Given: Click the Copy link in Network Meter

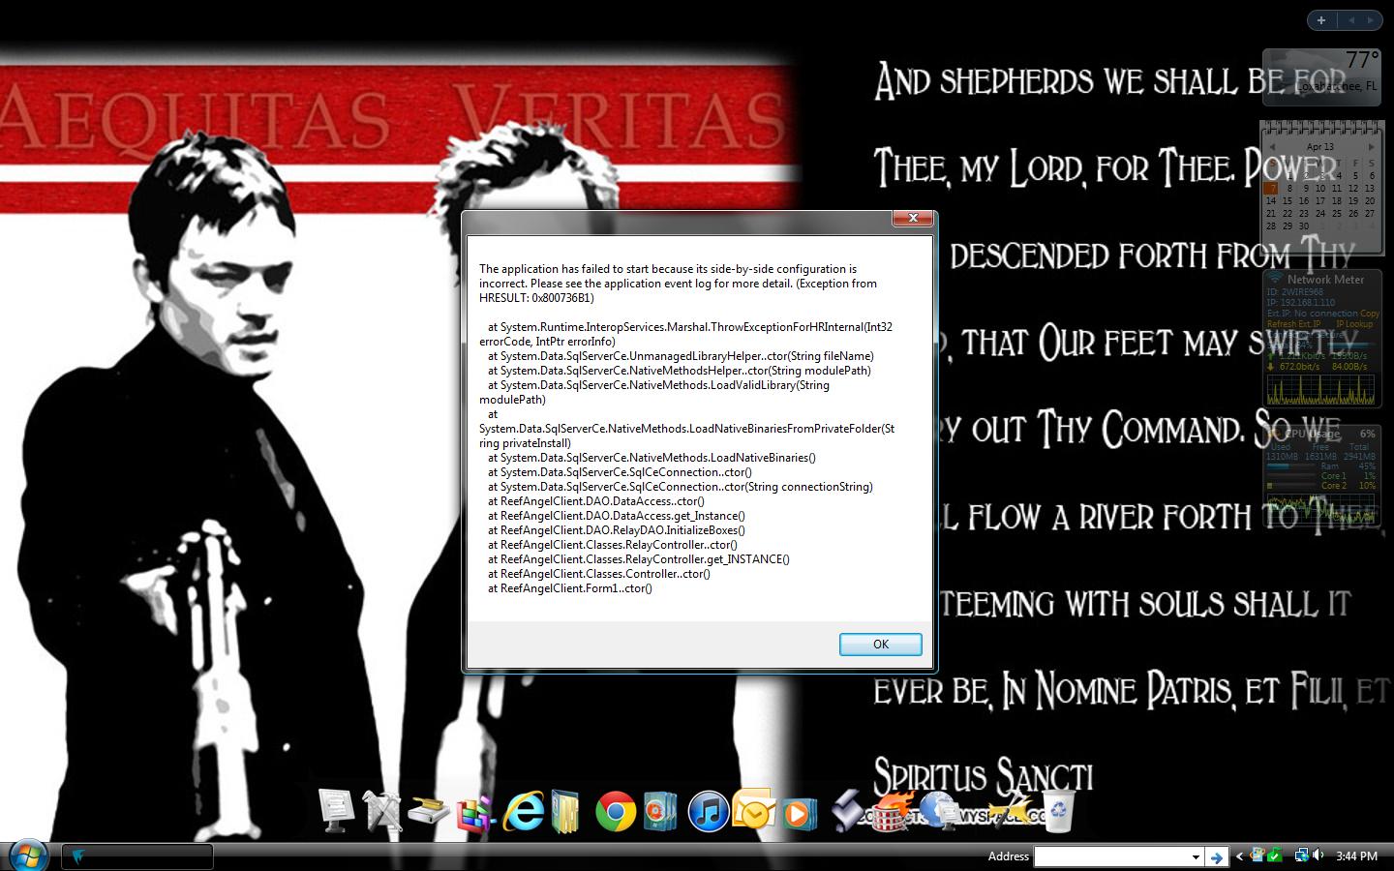Looking at the screenshot, I should [1370, 314].
